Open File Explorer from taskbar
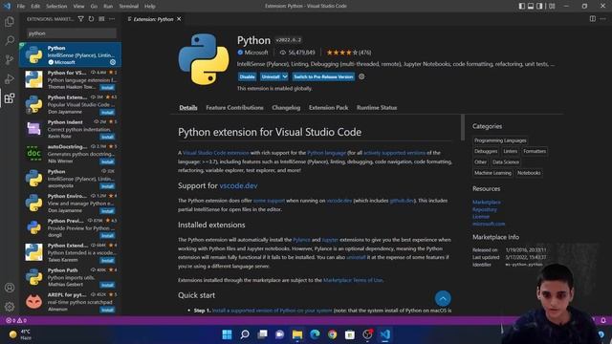Image resolution: width=612 pixels, height=344 pixels. click(x=297, y=334)
